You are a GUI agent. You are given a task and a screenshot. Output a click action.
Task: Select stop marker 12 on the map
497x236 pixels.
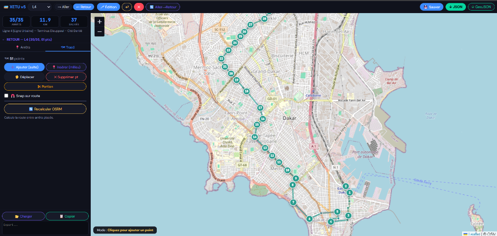coord(272,156)
